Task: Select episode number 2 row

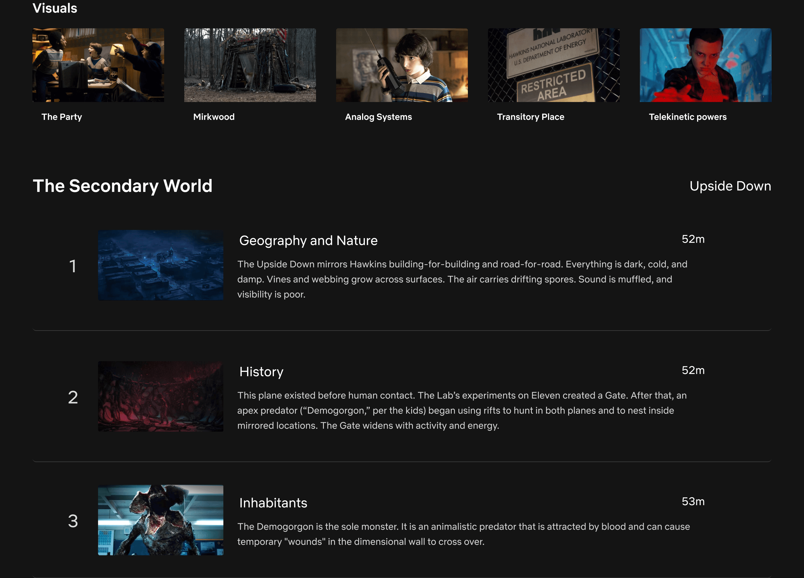Action: 73,397
